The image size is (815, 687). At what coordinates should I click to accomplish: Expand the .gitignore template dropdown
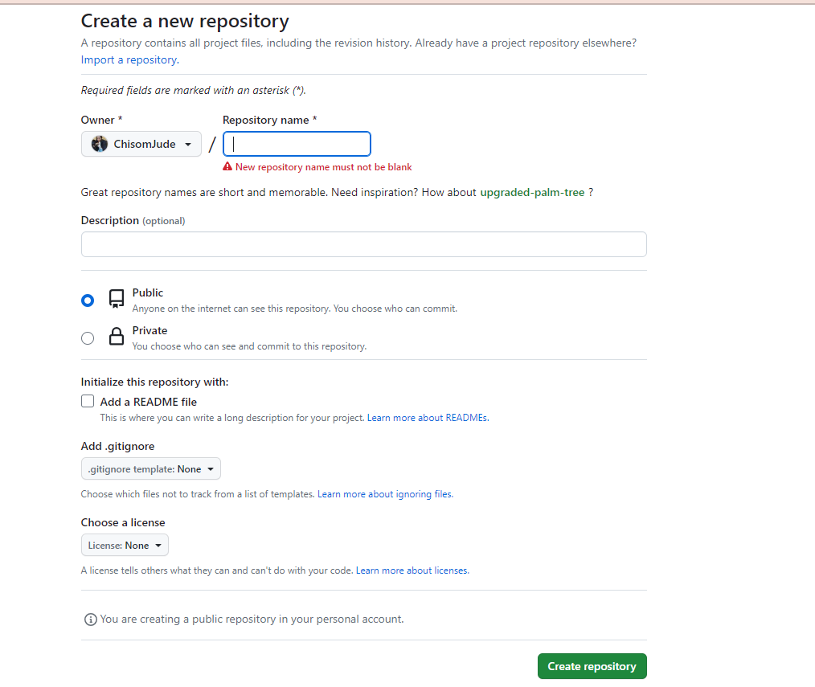(x=150, y=469)
